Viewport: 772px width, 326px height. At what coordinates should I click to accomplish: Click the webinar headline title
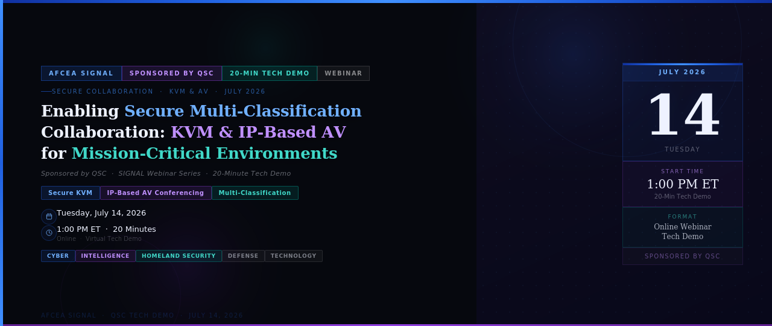[201, 132]
